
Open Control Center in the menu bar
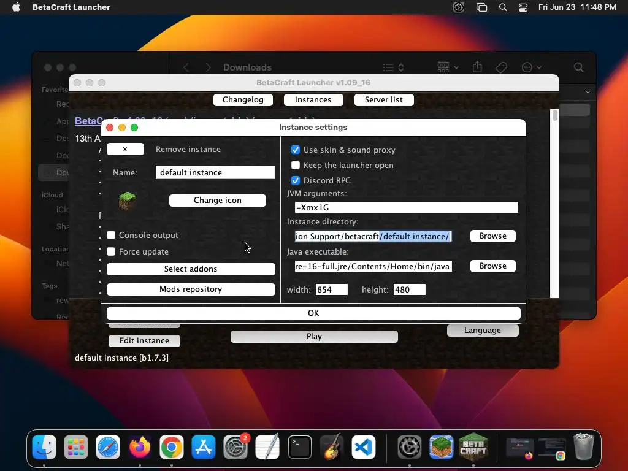(x=523, y=7)
